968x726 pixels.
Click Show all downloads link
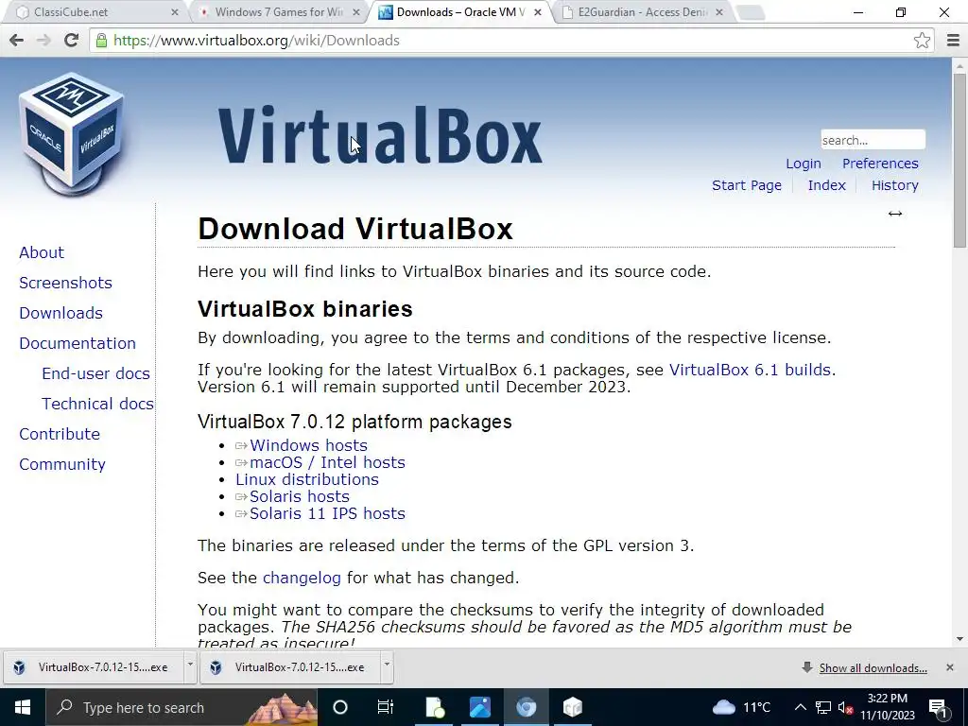pos(873,668)
